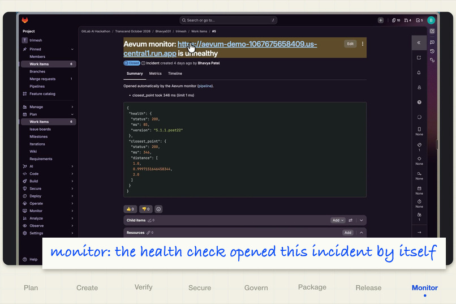This screenshot has width=456, height=304.
Task: Click the question mark icon in sidebar
Action: coord(419,102)
